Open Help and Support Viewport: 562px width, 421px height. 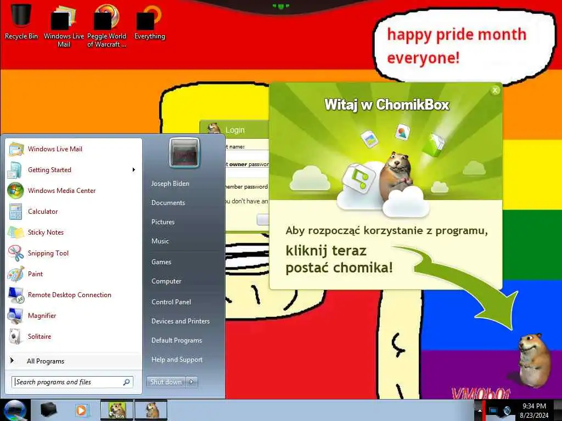click(177, 360)
